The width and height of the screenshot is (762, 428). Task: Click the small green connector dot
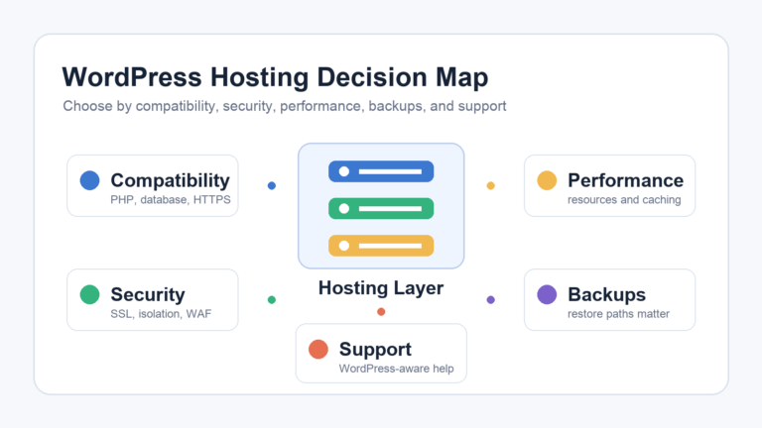point(272,300)
